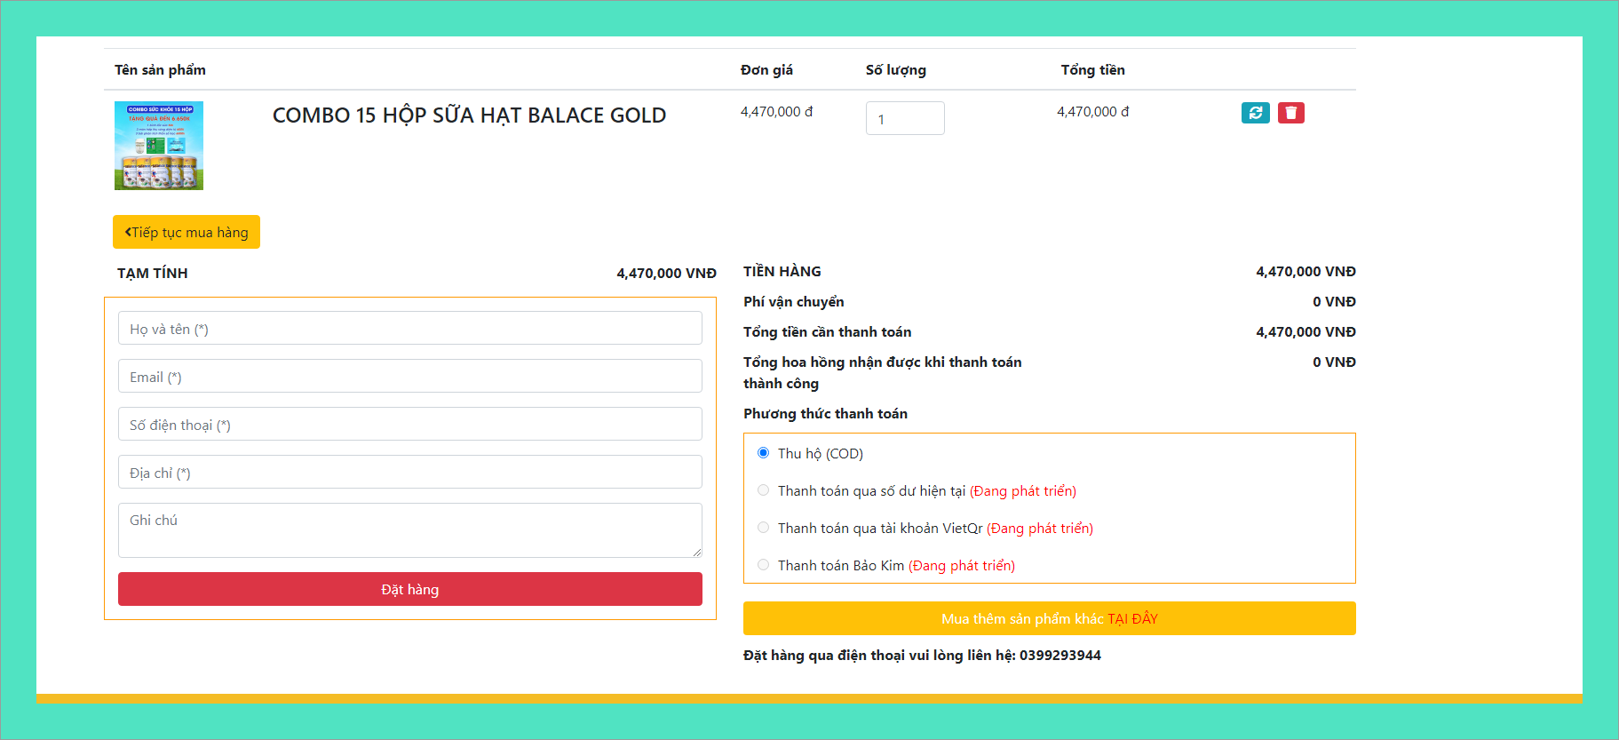Submit the order with Đặt hàng

[x=409, y=589]
